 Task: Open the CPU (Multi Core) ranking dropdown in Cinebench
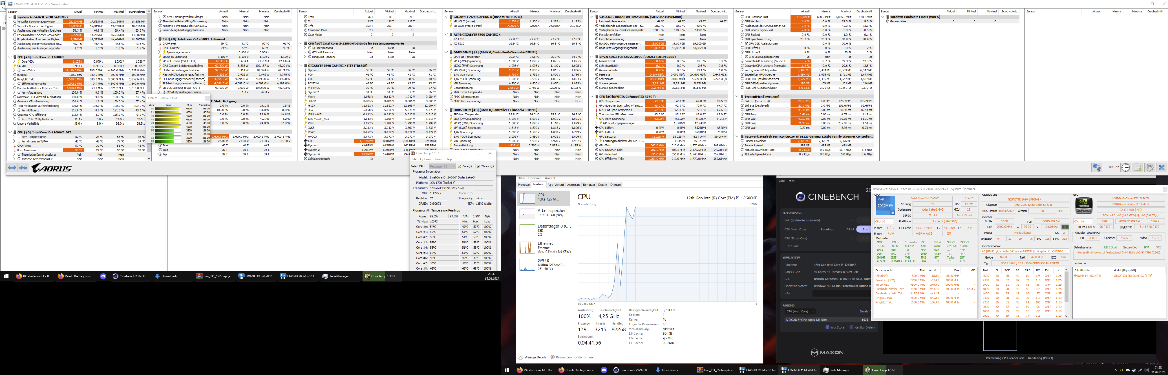(x=800, y=311)
